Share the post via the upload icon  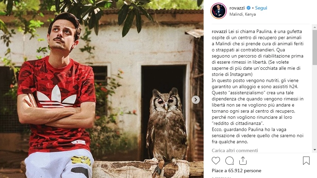tap(243, 161)
